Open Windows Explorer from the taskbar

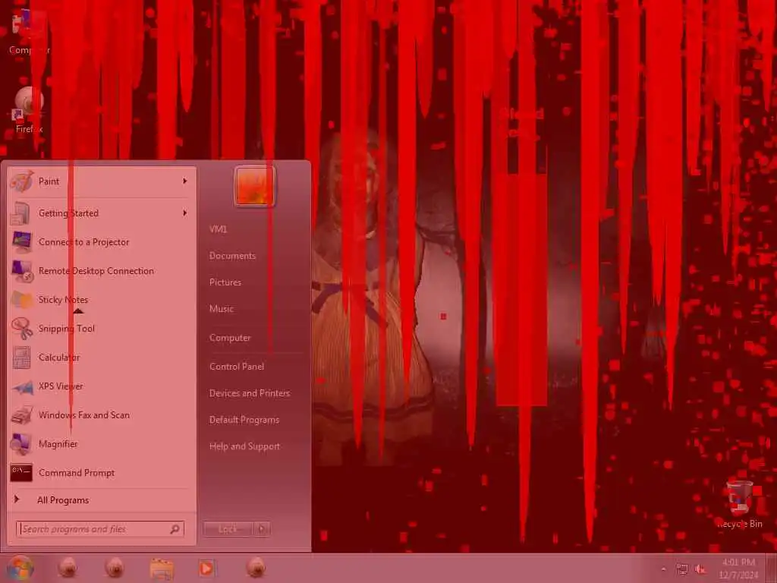click(x=161, y=569)
